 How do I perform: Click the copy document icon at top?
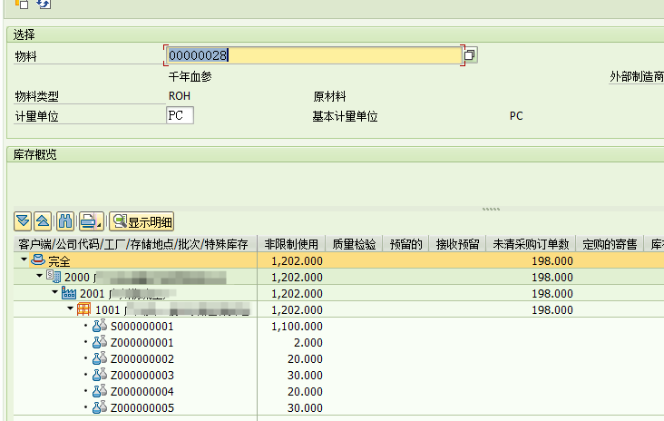(22, 5)
